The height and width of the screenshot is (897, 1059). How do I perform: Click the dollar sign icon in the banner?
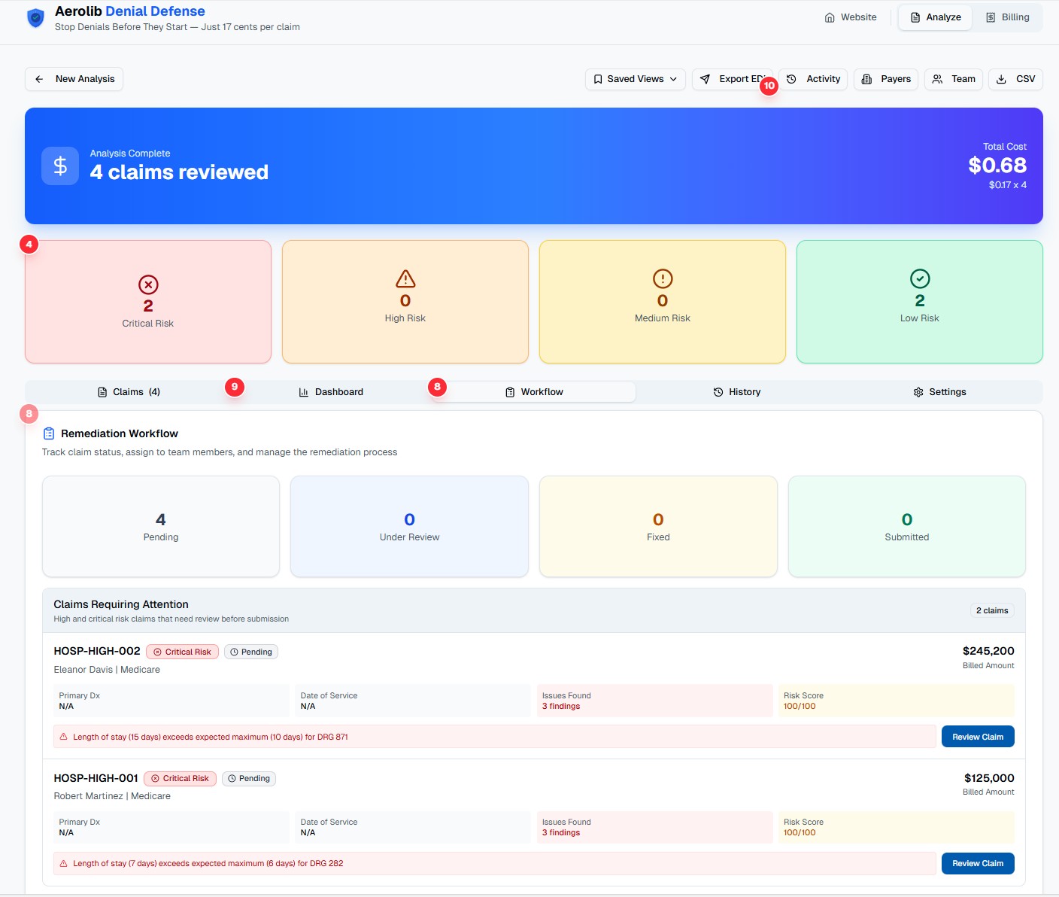tap(60, 166)
